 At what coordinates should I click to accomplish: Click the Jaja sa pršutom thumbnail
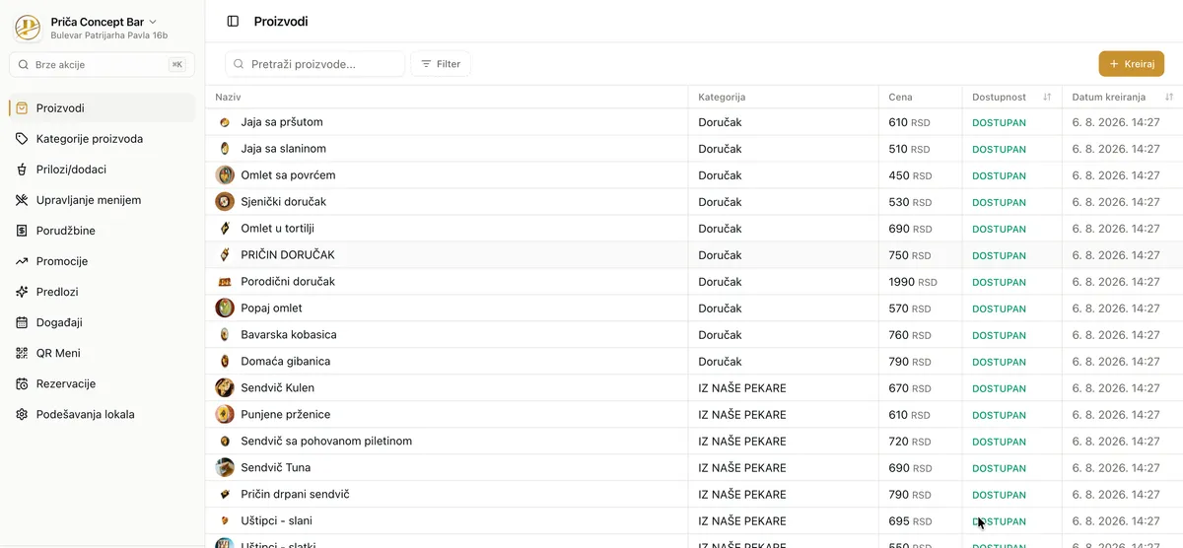225,122
